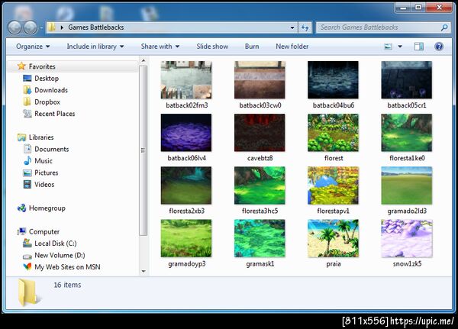Open recent pages dropdown beside Forward button
The width and height of the screenshot is (458, 329).
tap(41, 27)
